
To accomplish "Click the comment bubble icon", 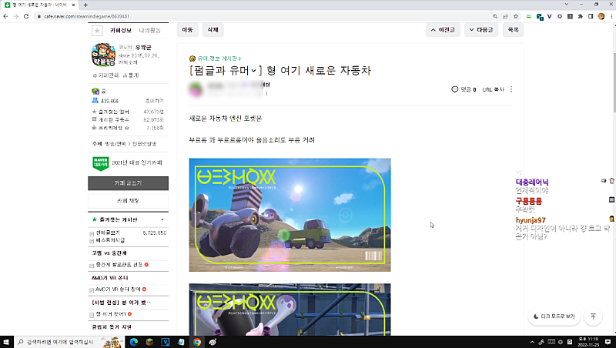I will pyautogui.click(x=455, y=89).
